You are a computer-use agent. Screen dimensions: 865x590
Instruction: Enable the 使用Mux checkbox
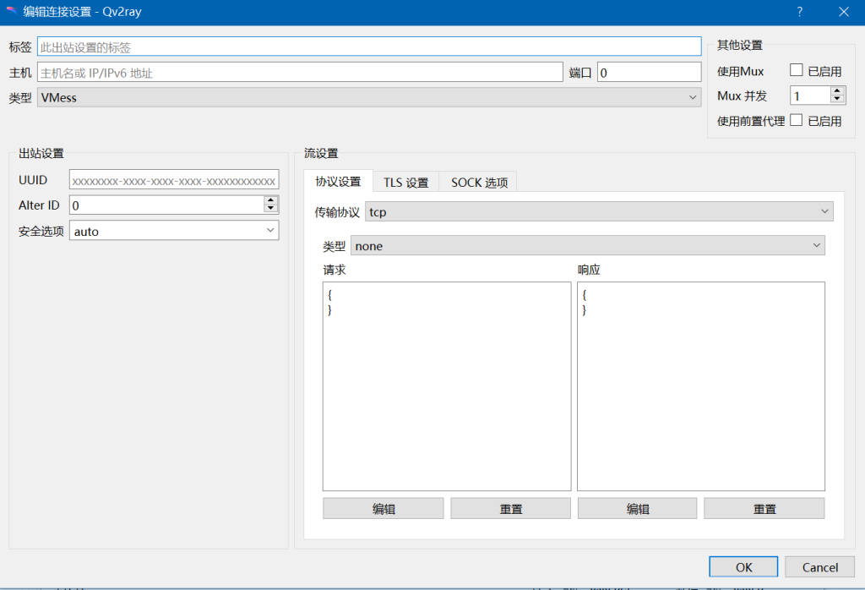796,70
